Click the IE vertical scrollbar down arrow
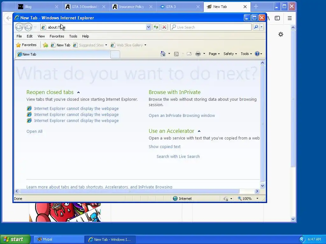Screen dimensions: 326x244 (262, 186)
